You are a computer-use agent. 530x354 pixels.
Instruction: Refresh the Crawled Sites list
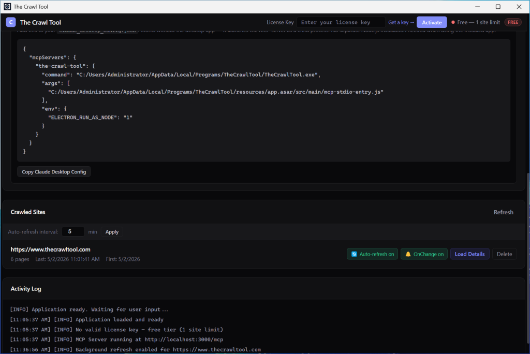503,212
